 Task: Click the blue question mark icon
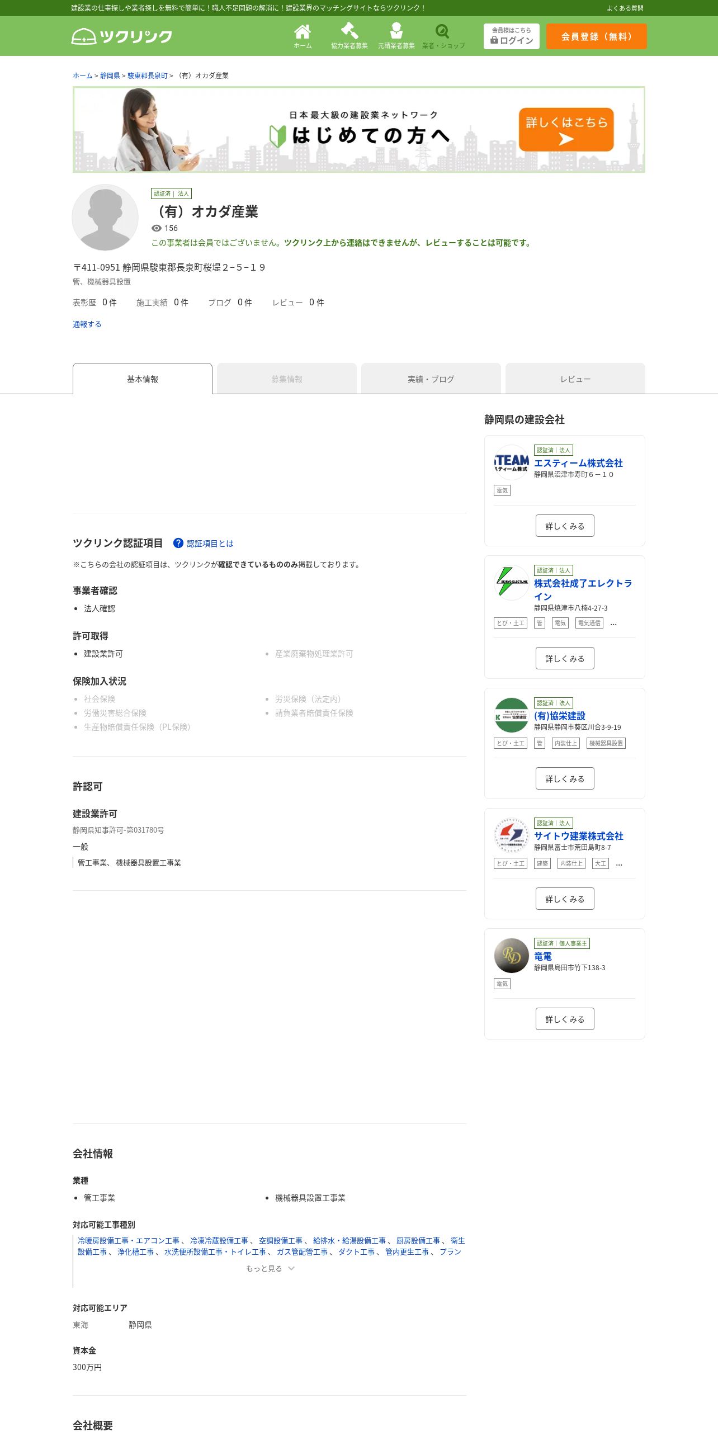(x=178, y=543)
